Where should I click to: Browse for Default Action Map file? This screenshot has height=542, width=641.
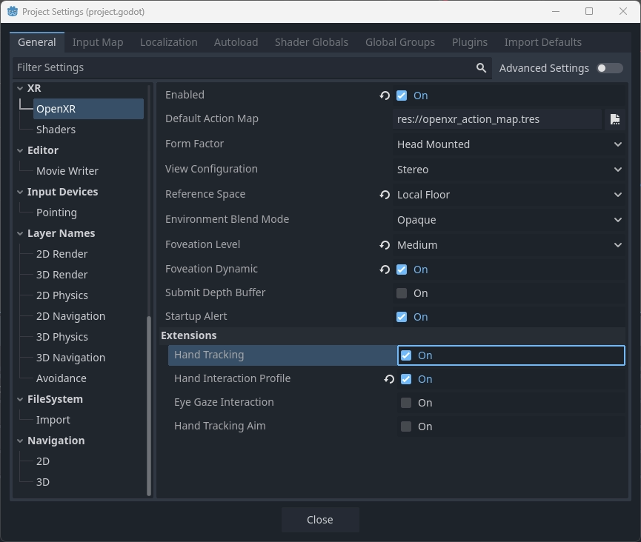click(x=615, y=119)
